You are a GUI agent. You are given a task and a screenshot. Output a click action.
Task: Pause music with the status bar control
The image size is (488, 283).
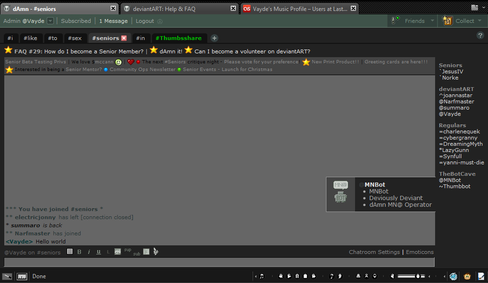tap(297, 276)
